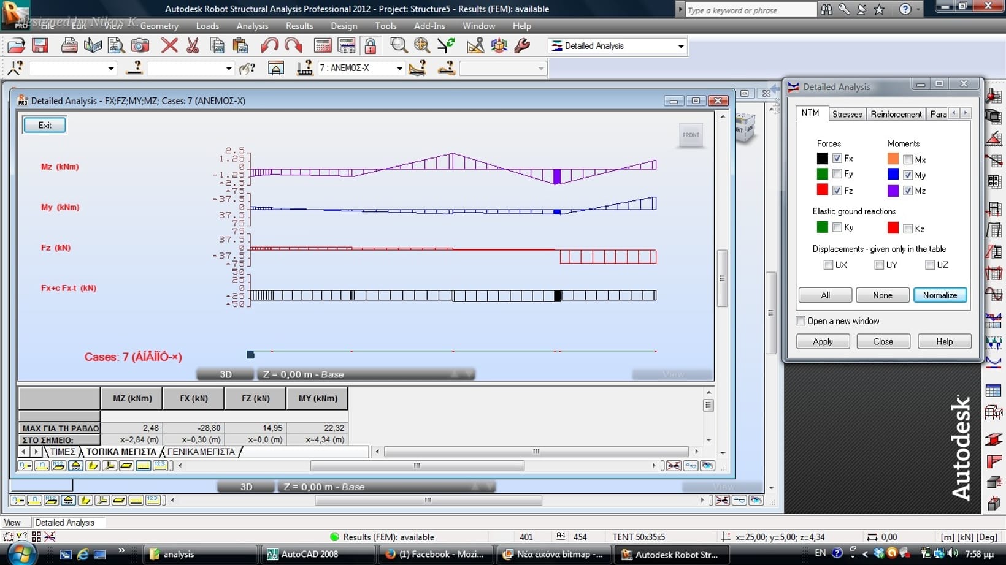Click the screen capture camera icon
The image size is (1006, 565).
pyautogui.click(x=140, y=46)
